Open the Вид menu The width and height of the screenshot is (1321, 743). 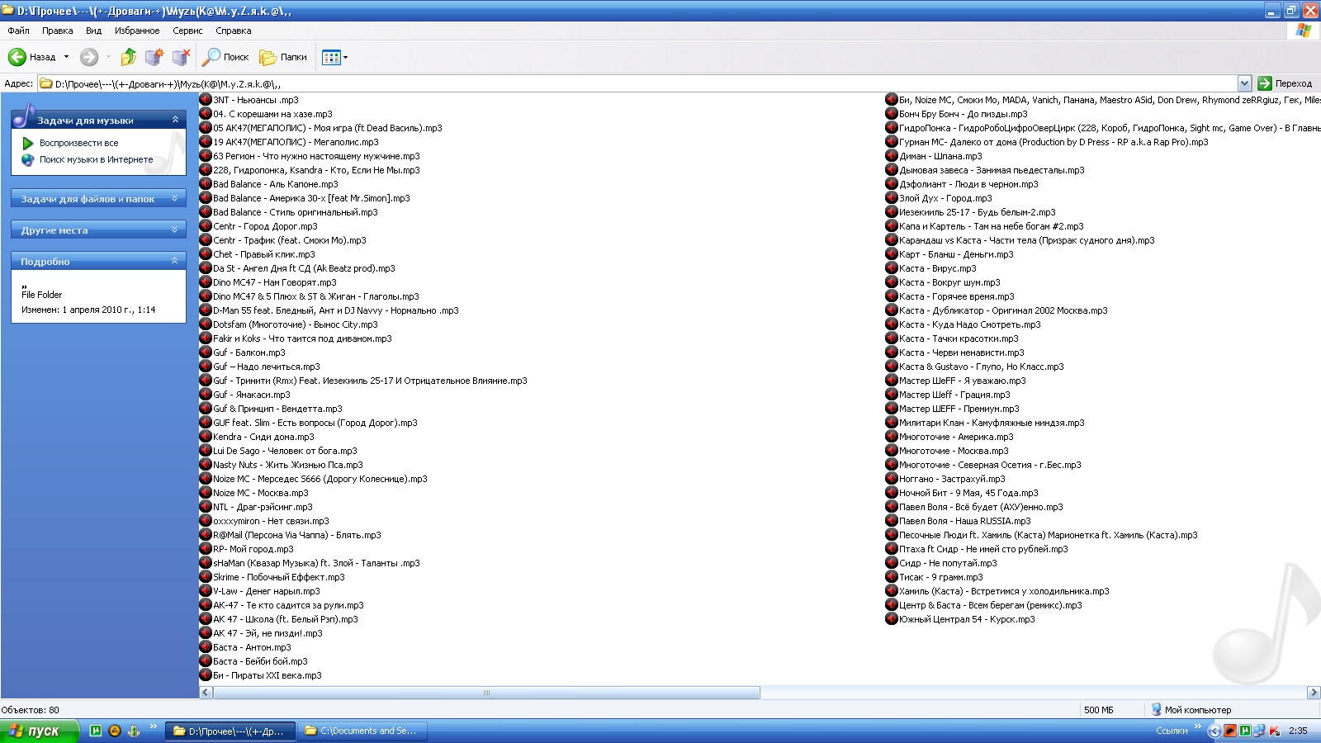tap(93, 31)
